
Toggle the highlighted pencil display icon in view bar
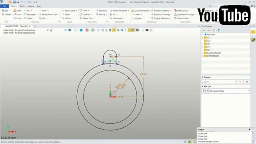click(133, 30)
